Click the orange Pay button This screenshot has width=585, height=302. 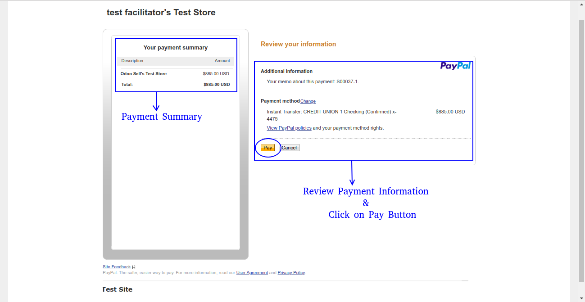click(268, 148)
